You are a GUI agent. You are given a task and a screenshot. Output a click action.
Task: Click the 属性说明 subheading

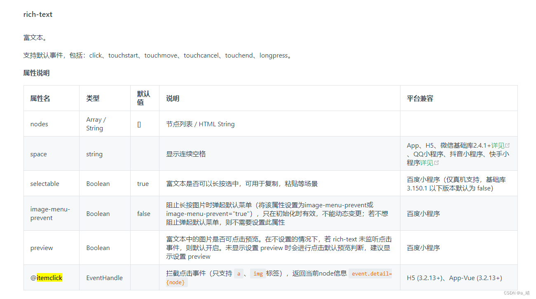[36, 73]
